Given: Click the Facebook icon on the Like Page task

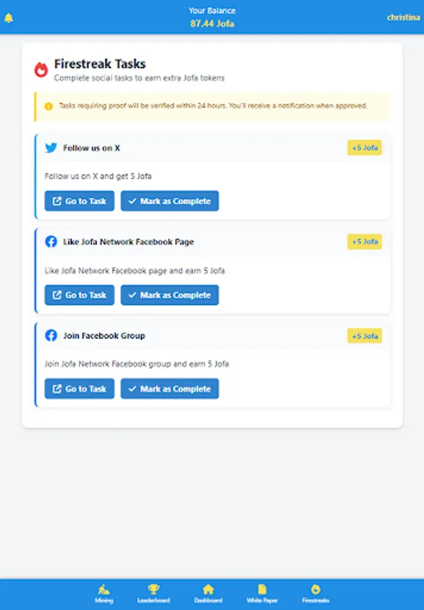Looking at the screenshot, I should [x=51, y=241].
